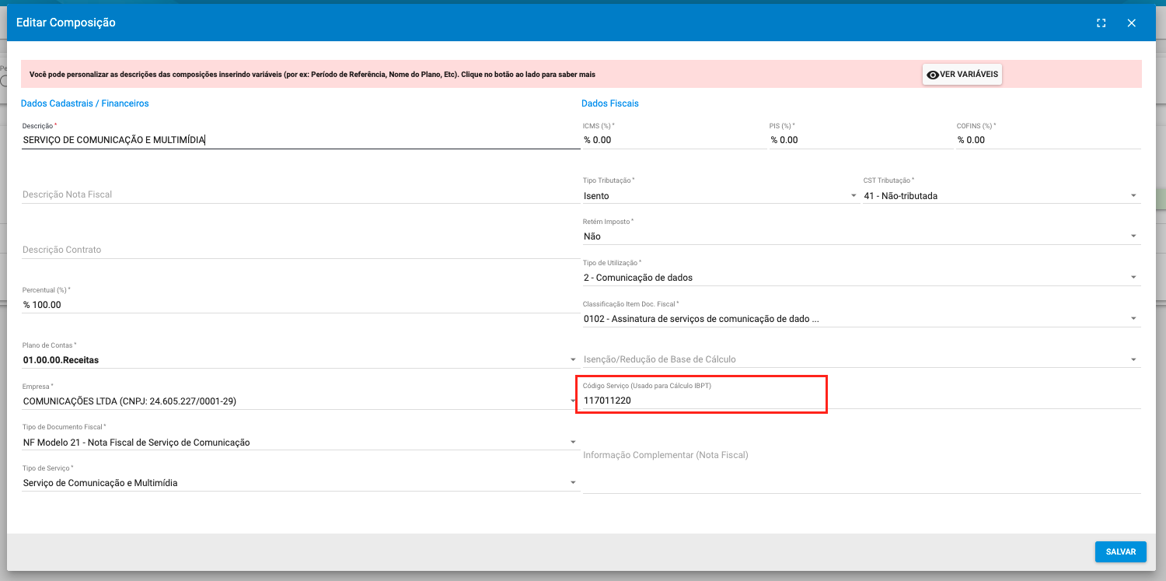Click the Editar Composição title text
Image resolution: width=1166 pixels, height=581 pixels.
pos(66,23)
